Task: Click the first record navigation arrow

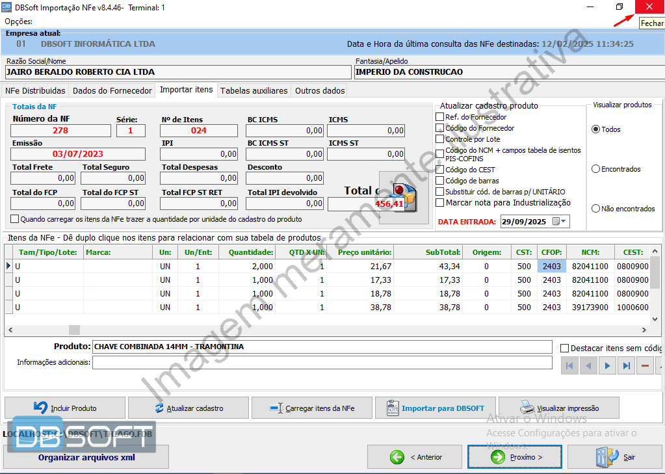Action: 569,365
